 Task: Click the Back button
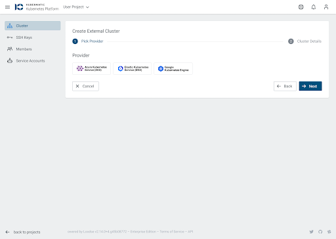click(x=285, y=86)
